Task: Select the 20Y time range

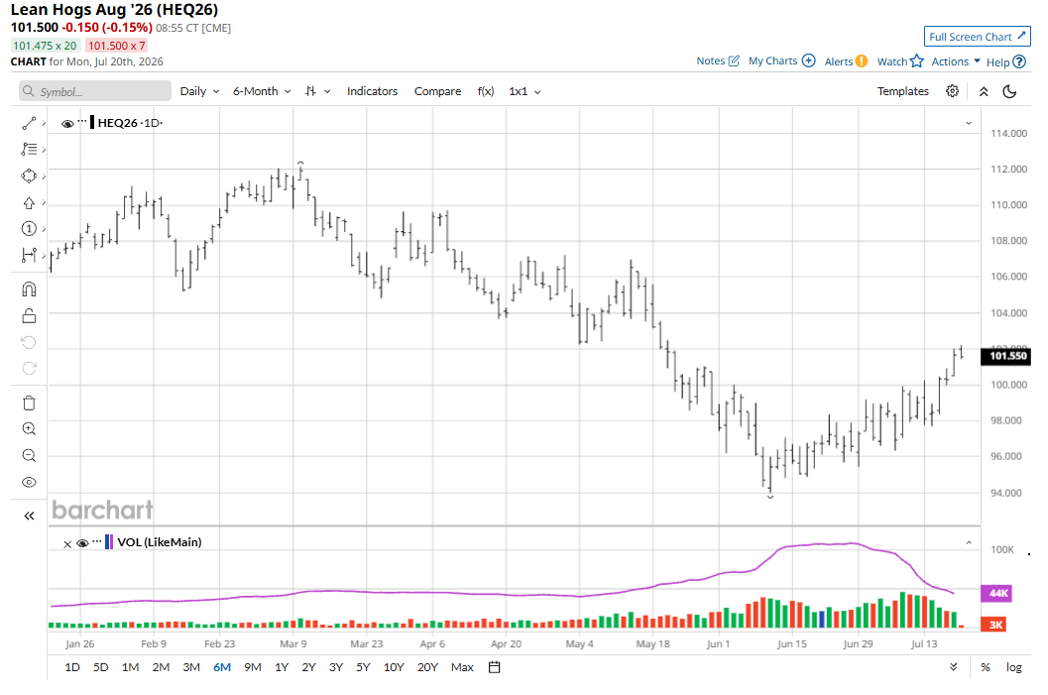Action: [427, 667]
